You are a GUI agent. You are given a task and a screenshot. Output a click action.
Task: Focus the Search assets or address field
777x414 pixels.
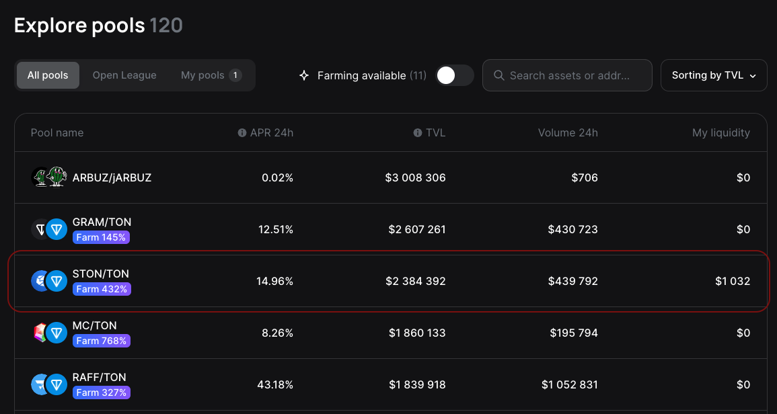pos(567,75)
